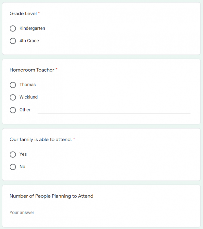Click the 'Kindergarten' option label text
Image resolution: width=203 pixels, height=229 pixels.
(32, 28)
